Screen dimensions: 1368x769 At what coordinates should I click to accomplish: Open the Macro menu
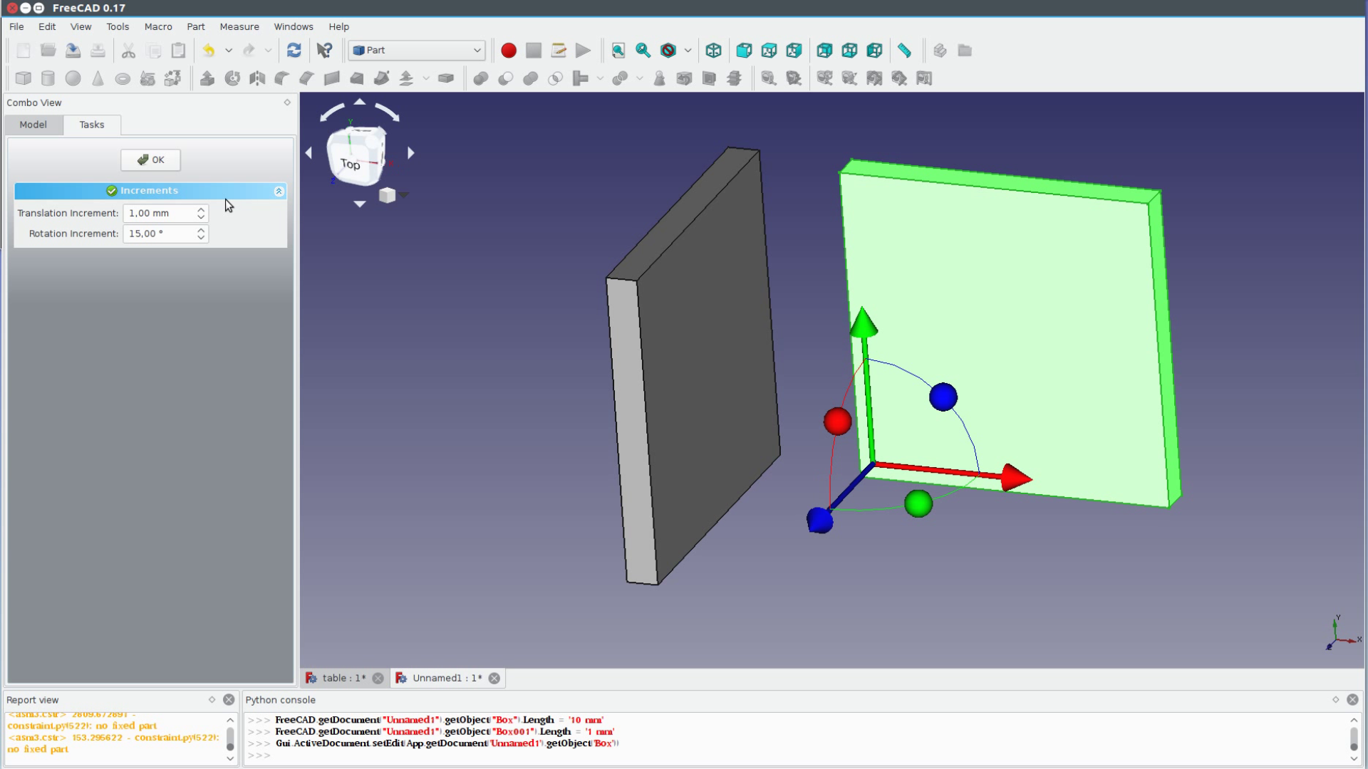158,26
